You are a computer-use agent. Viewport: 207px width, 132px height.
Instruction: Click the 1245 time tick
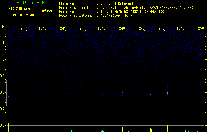[101, 28]
